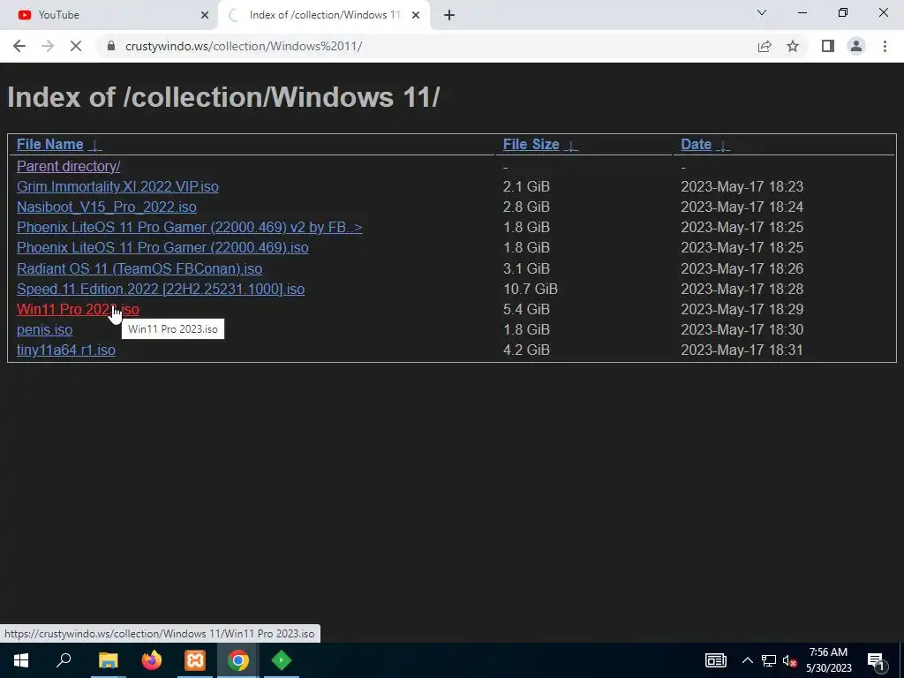Click the 10.7 GiB file size
The image size is (904, 678).
(531, 289)
